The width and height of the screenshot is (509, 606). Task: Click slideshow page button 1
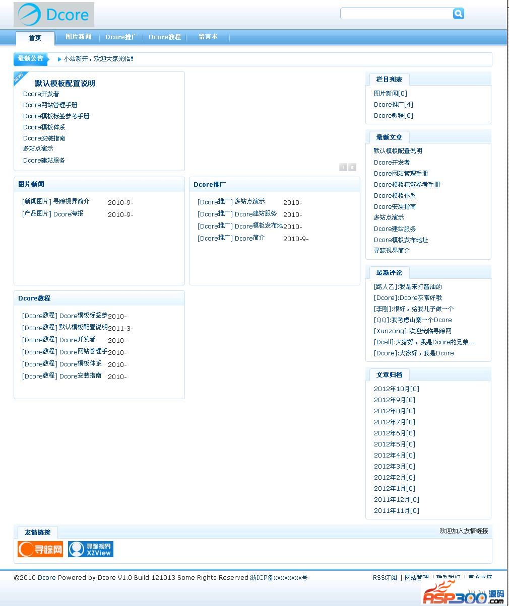(343, 167)
